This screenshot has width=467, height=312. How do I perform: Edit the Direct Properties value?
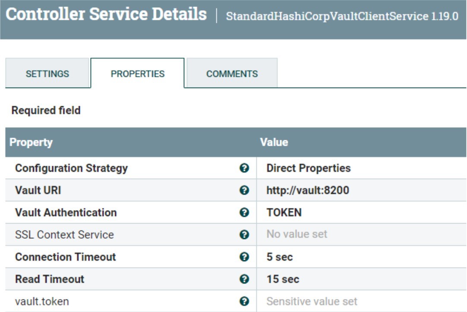[361, 168]
